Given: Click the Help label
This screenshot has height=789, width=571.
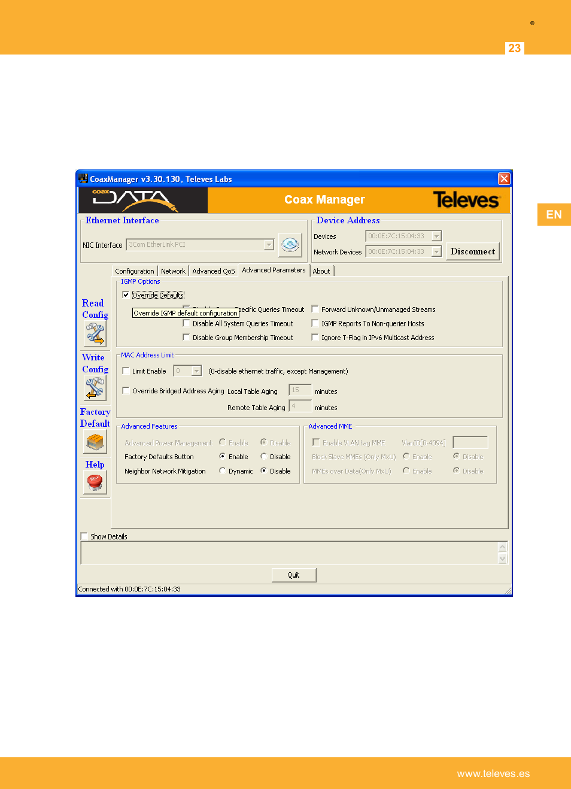Looking at the screenshot, I should tap(95, 465).
